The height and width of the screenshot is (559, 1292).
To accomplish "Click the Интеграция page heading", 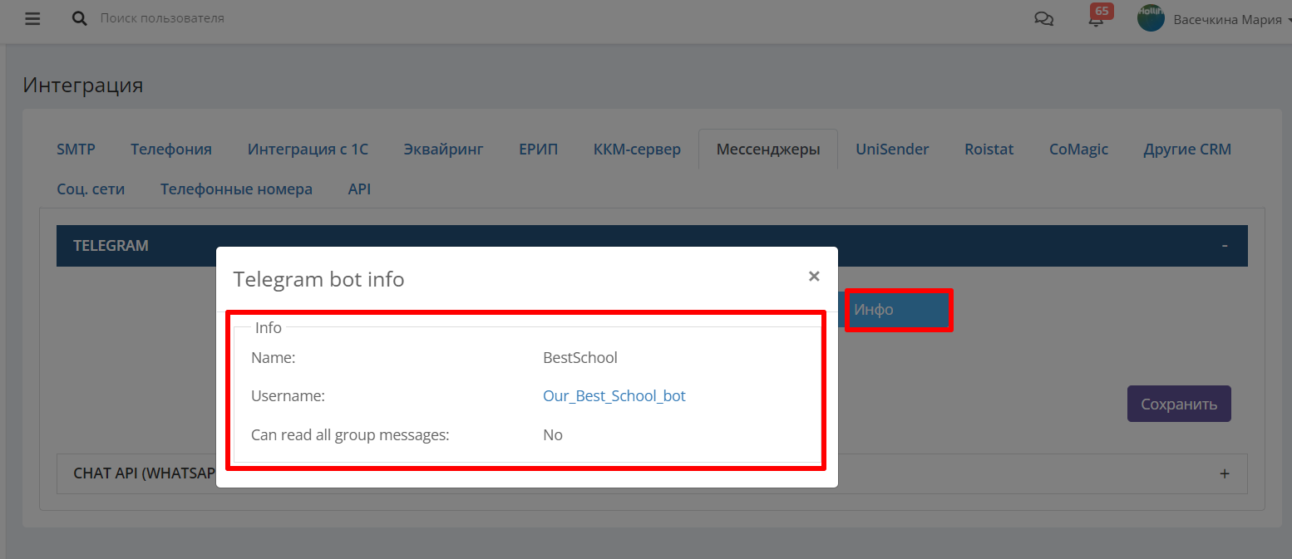I will click(x=83, y=85).
